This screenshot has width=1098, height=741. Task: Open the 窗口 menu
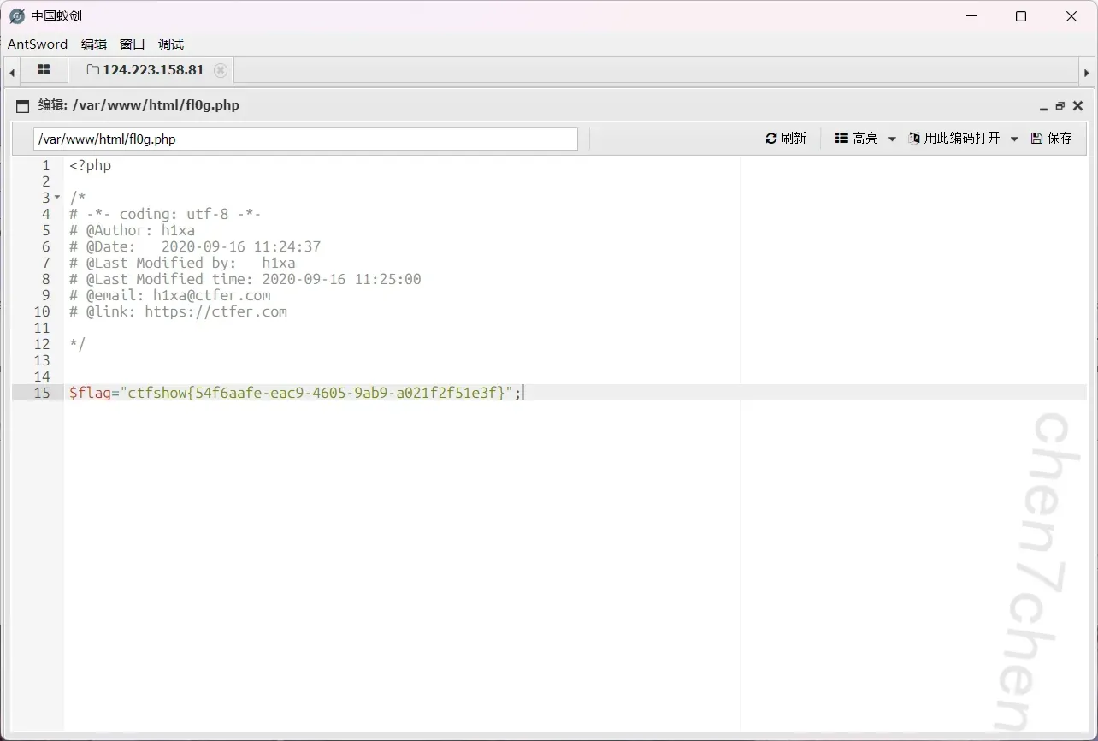(x=133, y=44)
